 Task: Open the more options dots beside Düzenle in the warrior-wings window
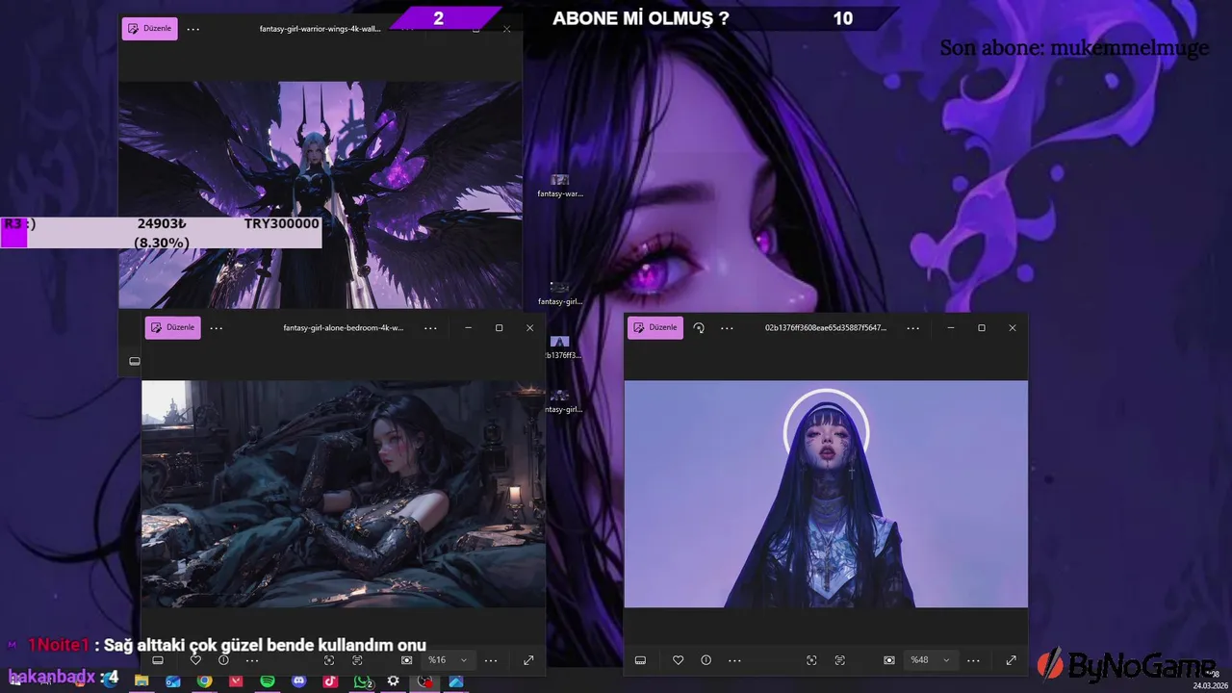(193, 29)
